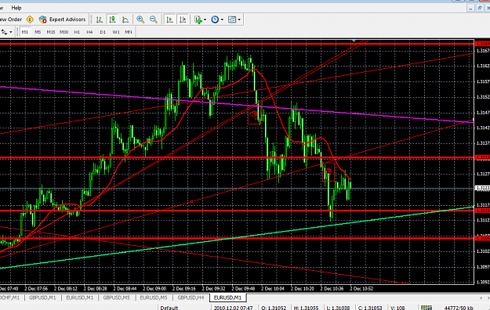490x310 pixels.
Task: Click the 2 Dec 09:00 time label
Action: (154, 289)
